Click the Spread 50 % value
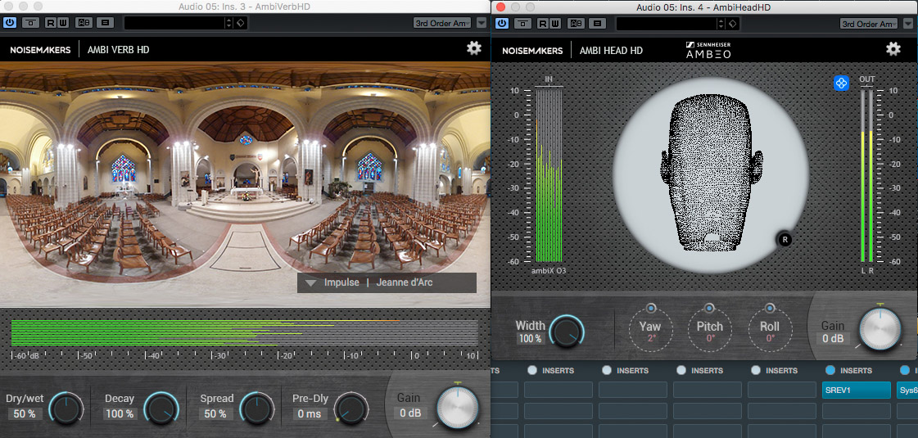918x438 pixels. (x=215, y=414)
